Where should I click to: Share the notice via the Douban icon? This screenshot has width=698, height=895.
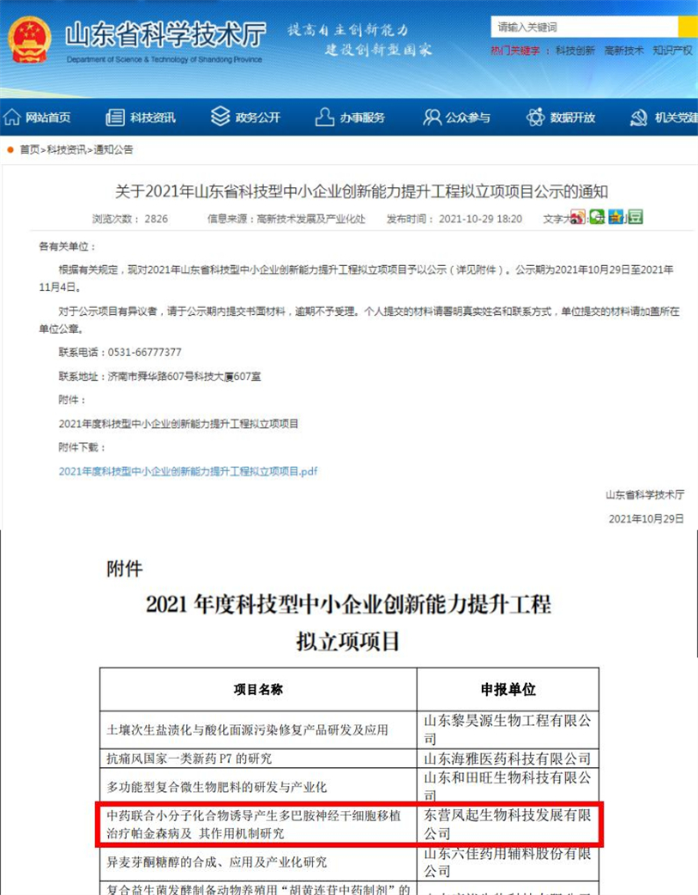click(x=635, y=217)
